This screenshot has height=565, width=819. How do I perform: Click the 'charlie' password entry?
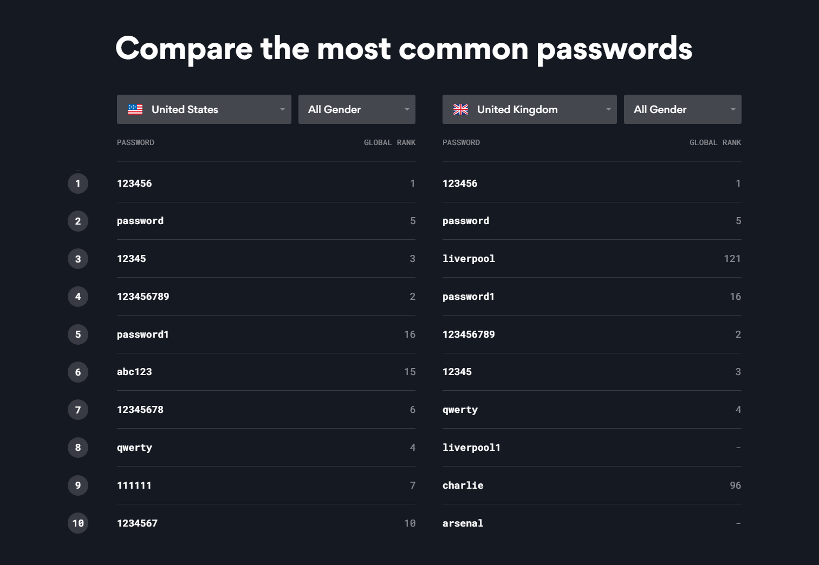tap(463, 485)
